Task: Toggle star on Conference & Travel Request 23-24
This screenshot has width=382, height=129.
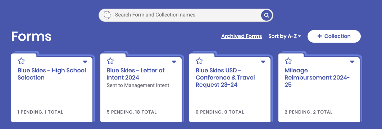Action: pos(199,61)
